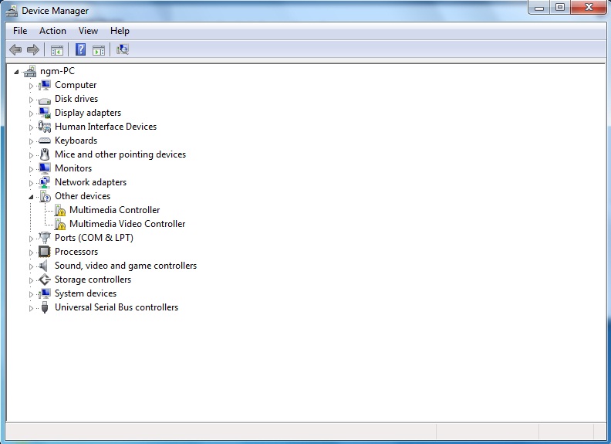
Task: Click the mouse icon for pointing devices
Action: coord(45,154)
